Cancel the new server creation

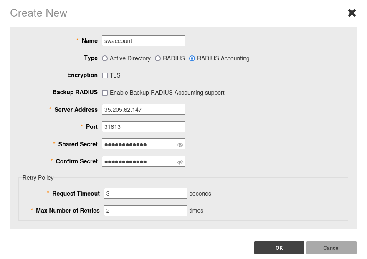point(331,248)
